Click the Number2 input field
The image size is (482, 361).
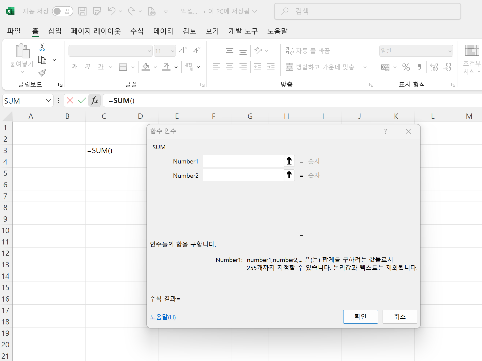243,175
